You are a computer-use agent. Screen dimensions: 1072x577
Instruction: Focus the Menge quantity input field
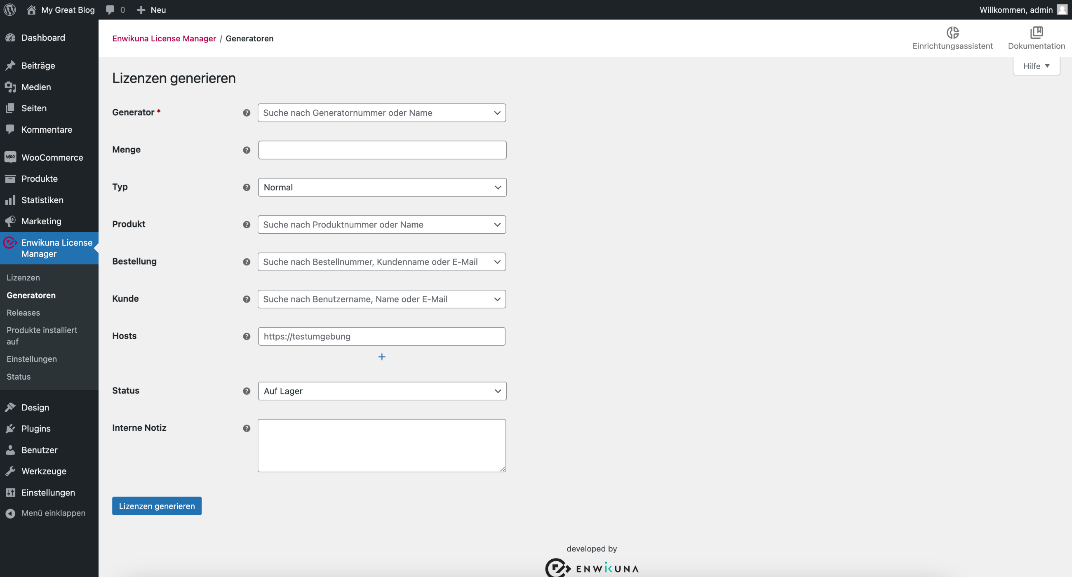pyautogui.click(x=382, y=150)
